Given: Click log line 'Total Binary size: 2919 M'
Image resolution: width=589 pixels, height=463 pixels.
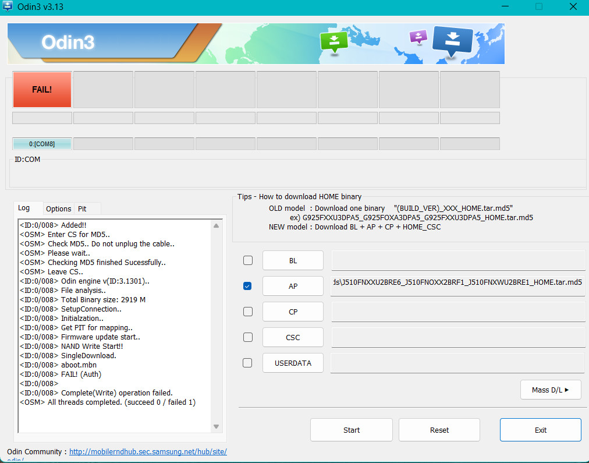Looking at the screenshot, I should tap(83, 299).
